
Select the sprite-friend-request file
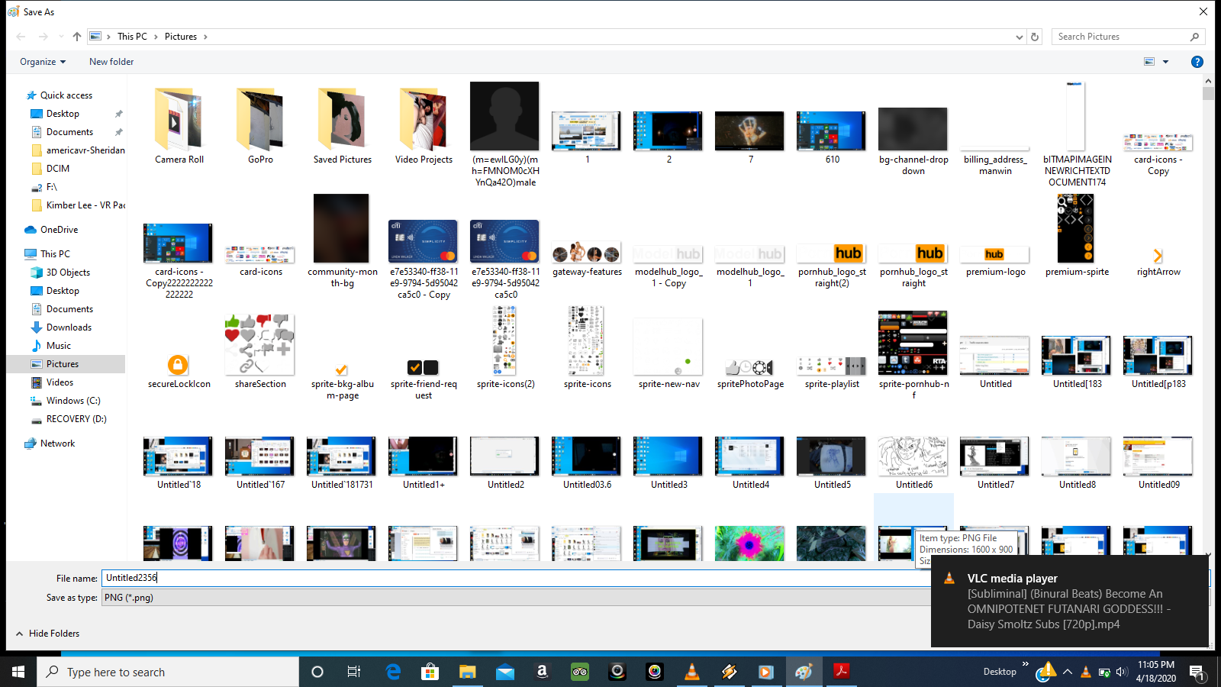click(x=424, y=379)
